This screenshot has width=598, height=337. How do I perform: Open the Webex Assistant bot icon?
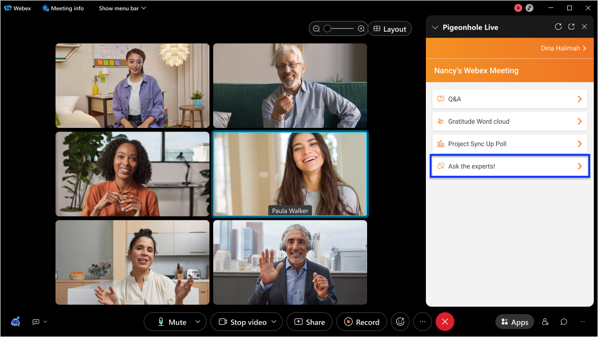pyautogui.click(x=15, y=322)
